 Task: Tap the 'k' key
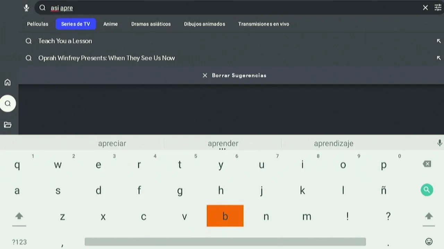coord(302,190)
